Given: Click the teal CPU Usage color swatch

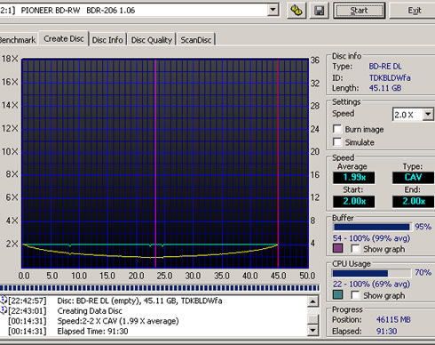Looking at the screenshot, I should coord(337,294).
